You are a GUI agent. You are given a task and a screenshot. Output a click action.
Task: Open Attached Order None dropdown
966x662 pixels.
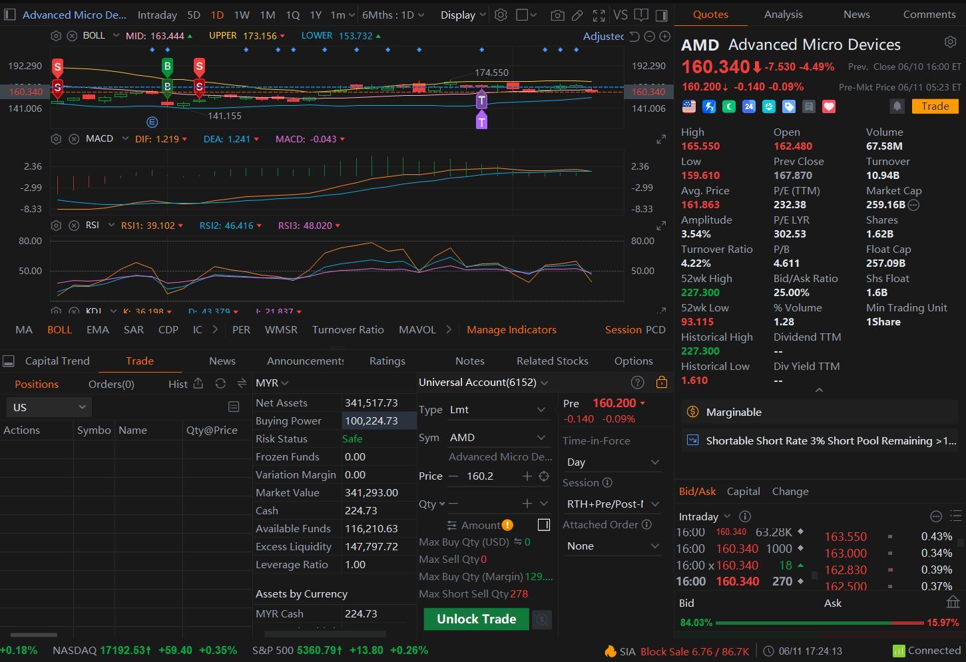[x=612, y=546]
